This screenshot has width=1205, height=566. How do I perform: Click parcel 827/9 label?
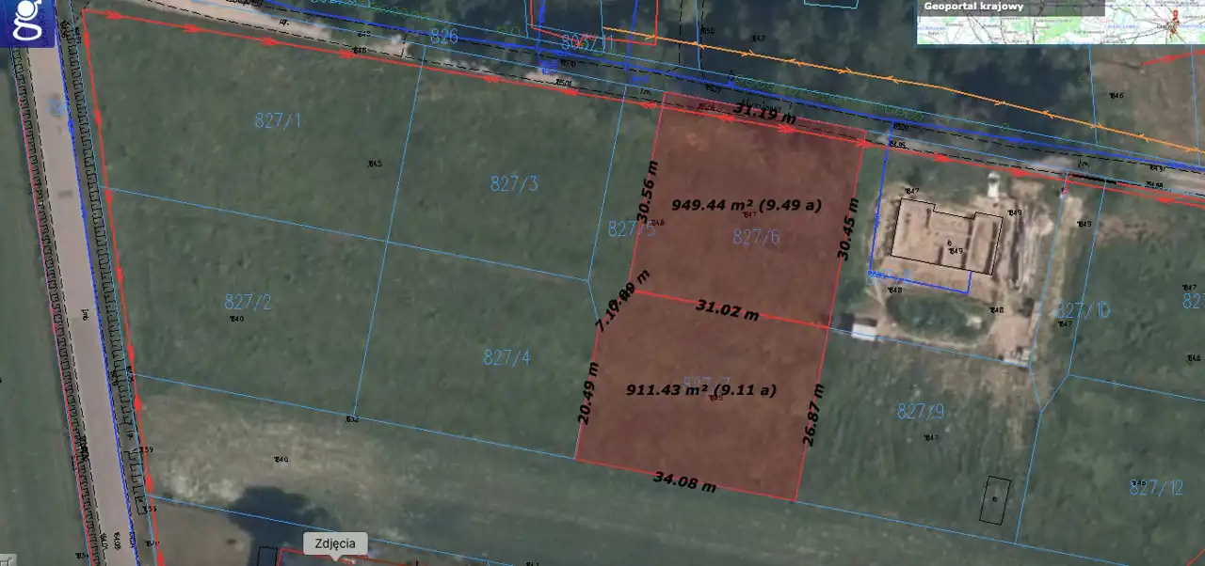click(x=921, y=411)
